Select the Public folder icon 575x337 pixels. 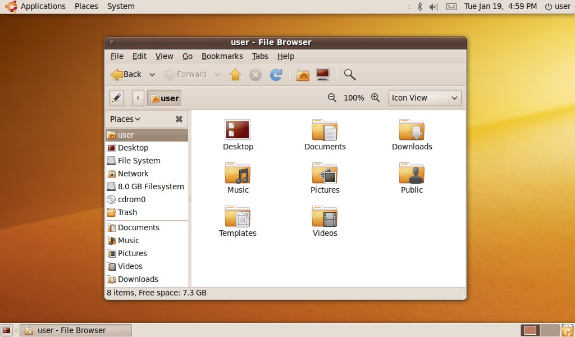click(x=412, y=173)
